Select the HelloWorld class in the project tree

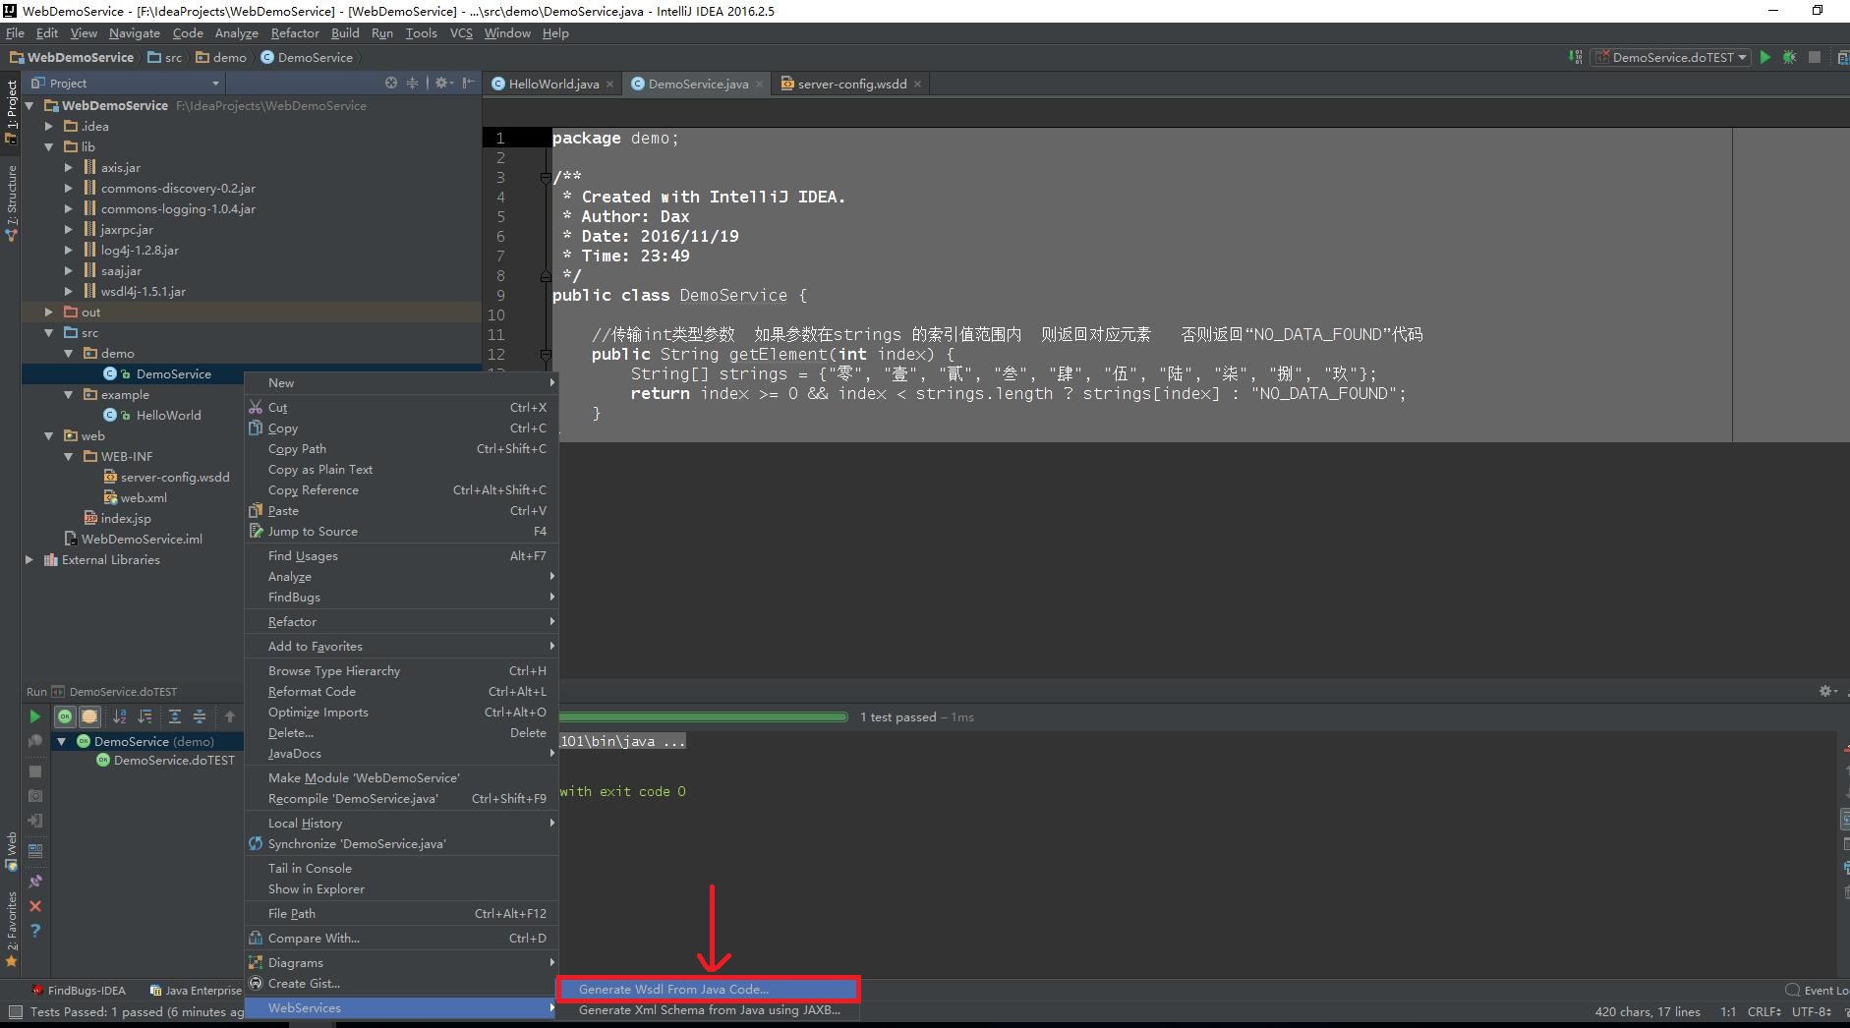click(168, 415)
